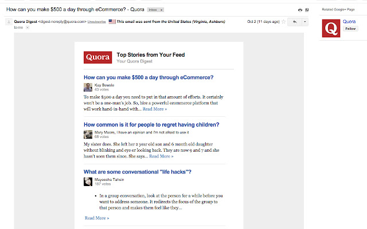Click the Quora logo in sidebar

[x=331, y=28]
